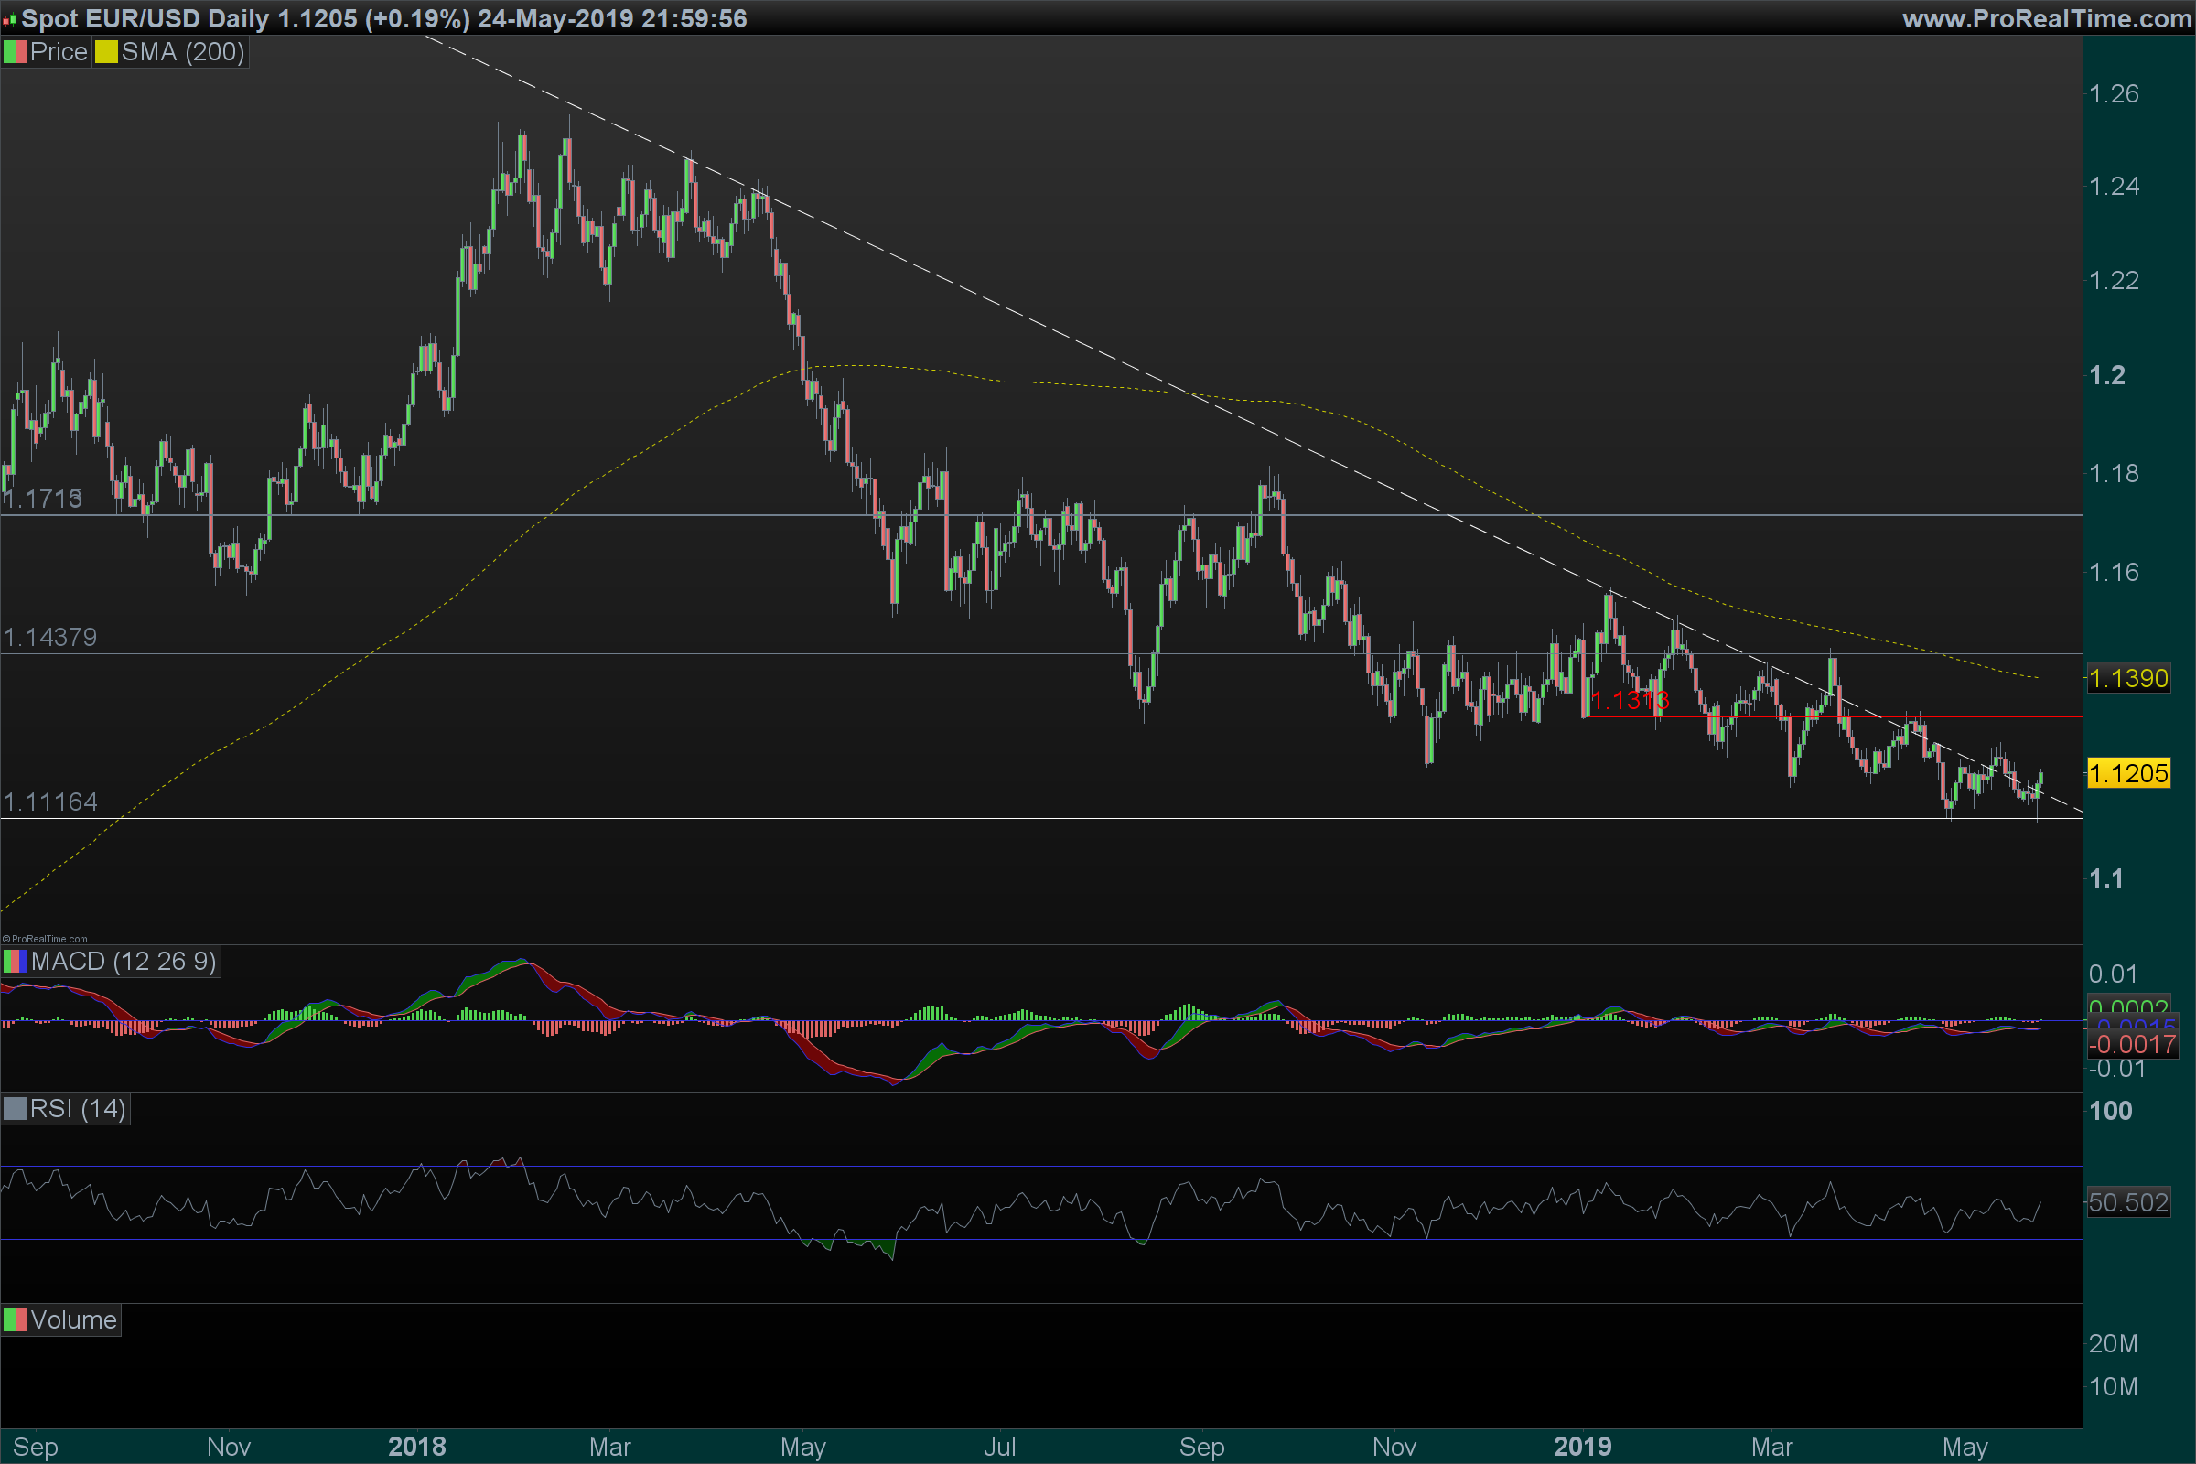Click the Price legend green-red swatch
2196x1464 pixels.
coord(14,52)
